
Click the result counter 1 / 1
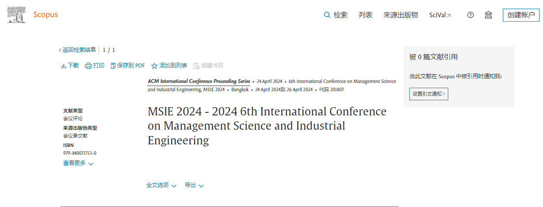tap(109, 50)
